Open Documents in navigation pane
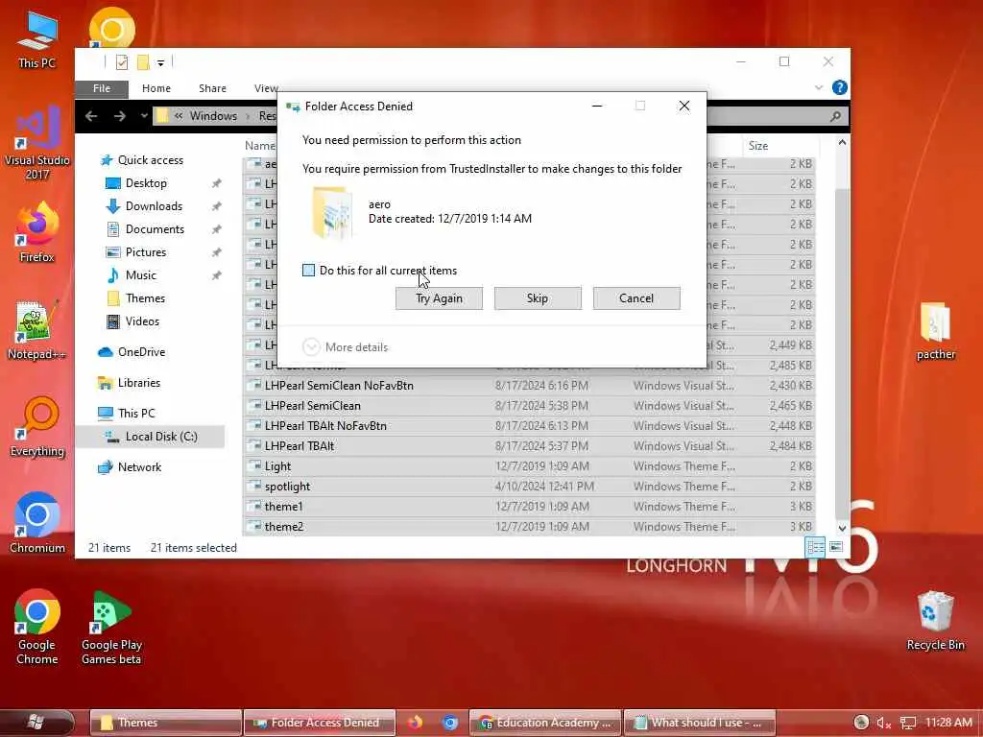 click(155, 229)
